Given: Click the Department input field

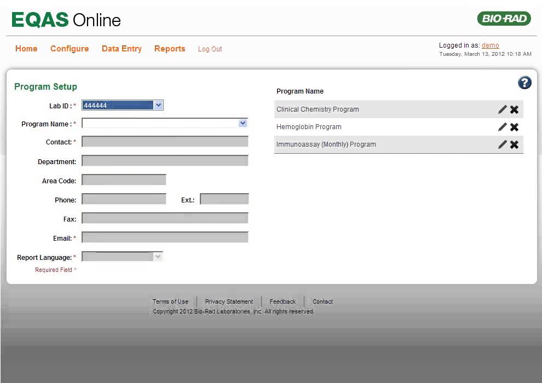Looking at the screenshot, I should coord(165,161).
